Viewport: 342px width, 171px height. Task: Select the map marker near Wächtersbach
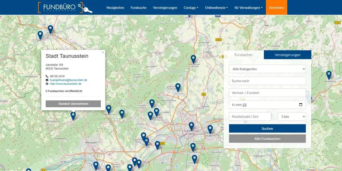(329, 75)
